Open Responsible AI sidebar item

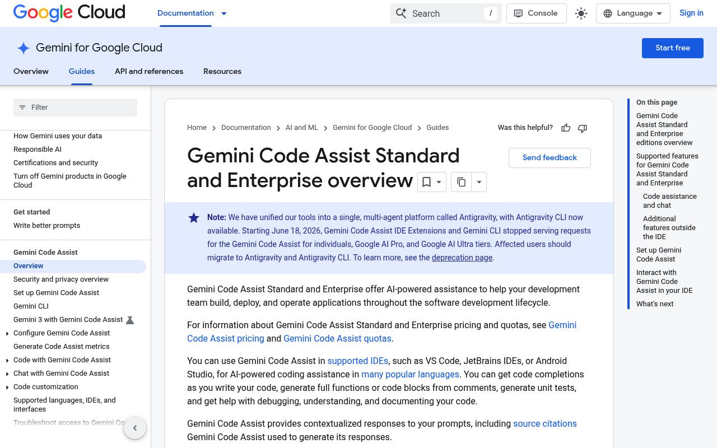point(38,150)
